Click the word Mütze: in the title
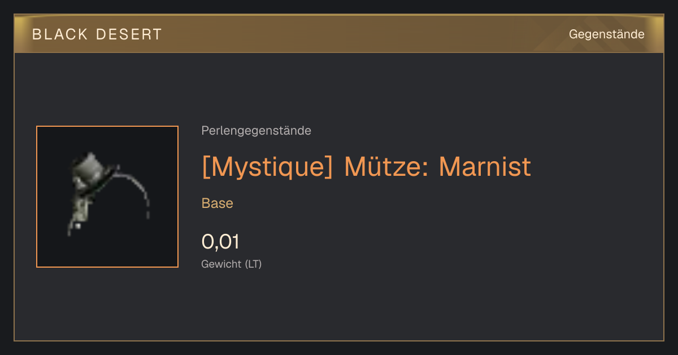 pos(386,166)
